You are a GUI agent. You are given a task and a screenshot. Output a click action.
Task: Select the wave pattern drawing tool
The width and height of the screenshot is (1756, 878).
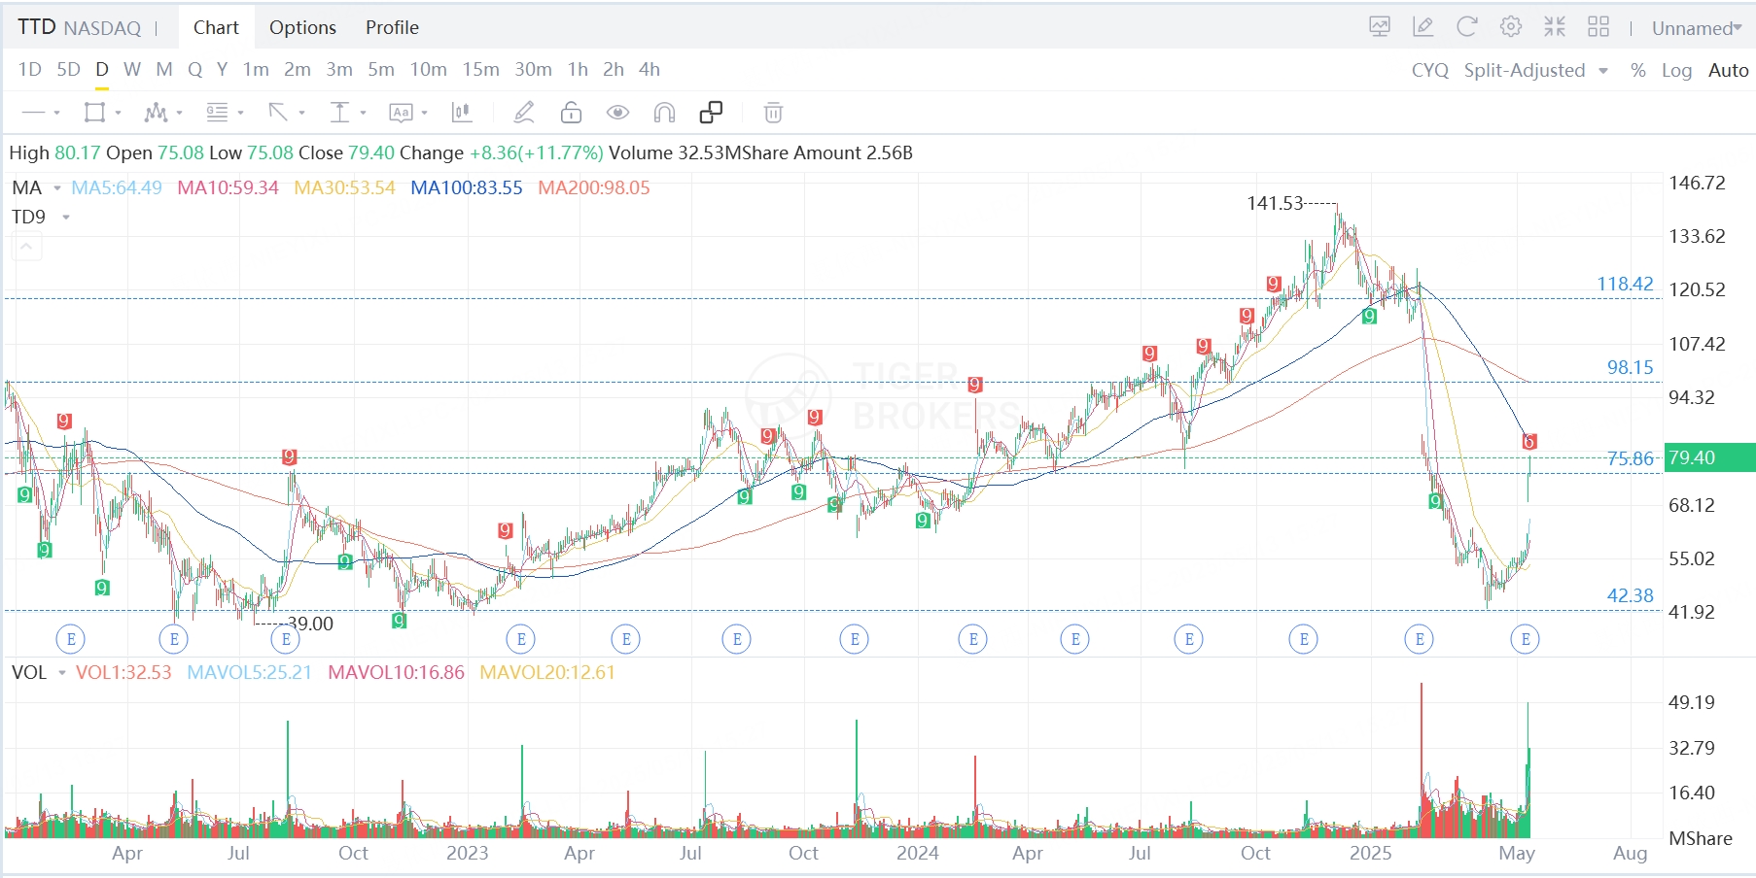click(156, 113)
